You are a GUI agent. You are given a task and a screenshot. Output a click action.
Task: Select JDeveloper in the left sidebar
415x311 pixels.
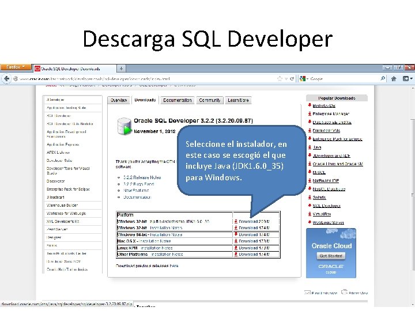click(x=55, y=100)
